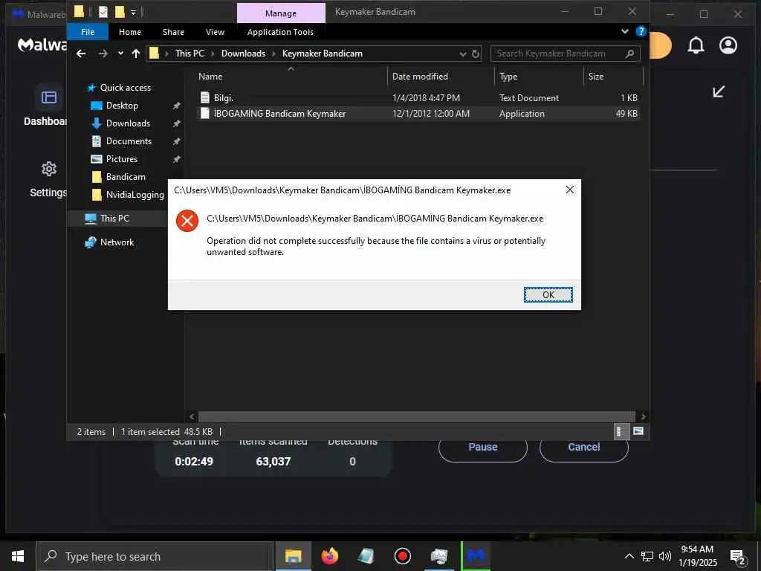Refresh the Keymaker Bandicam folder
The height and width of the screenshot is (571, 761).
(x=476, y=54)
